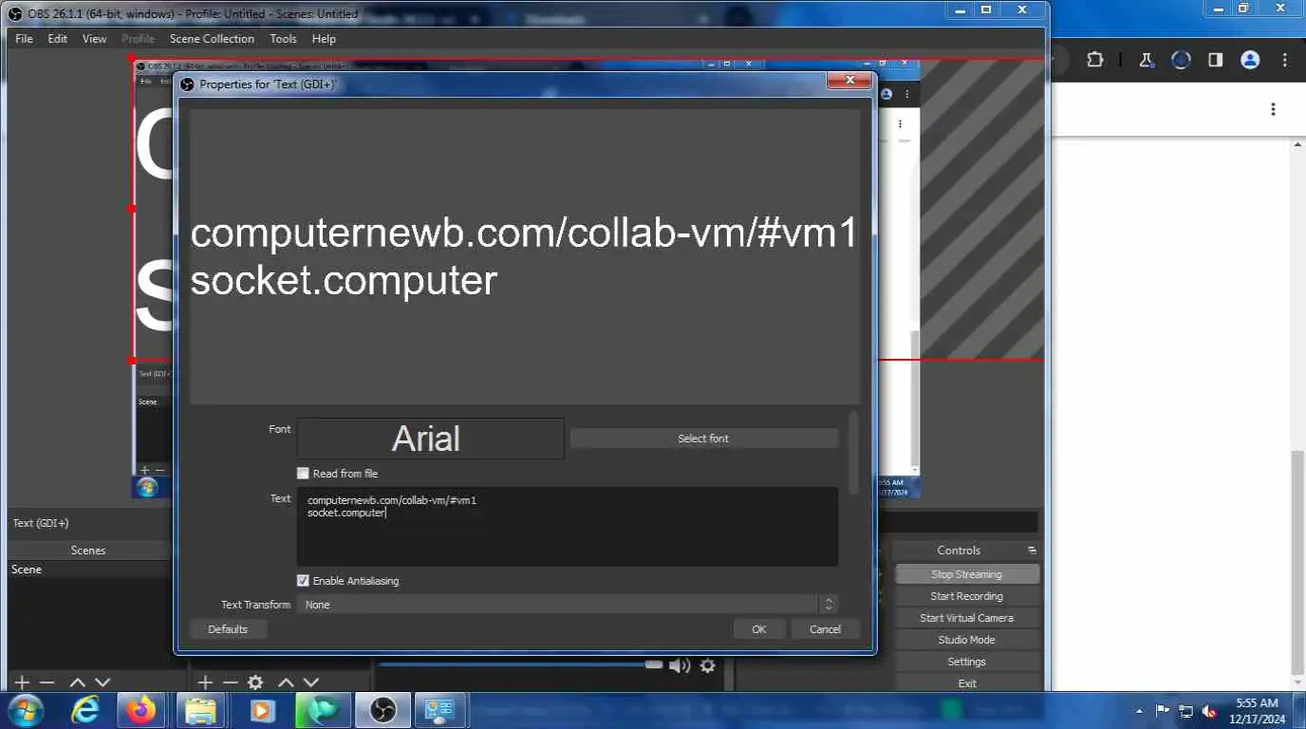The height and width of the screenshot is (729, 1306).
Task: Reset properties with Defaults button
Action: point(228,629)
